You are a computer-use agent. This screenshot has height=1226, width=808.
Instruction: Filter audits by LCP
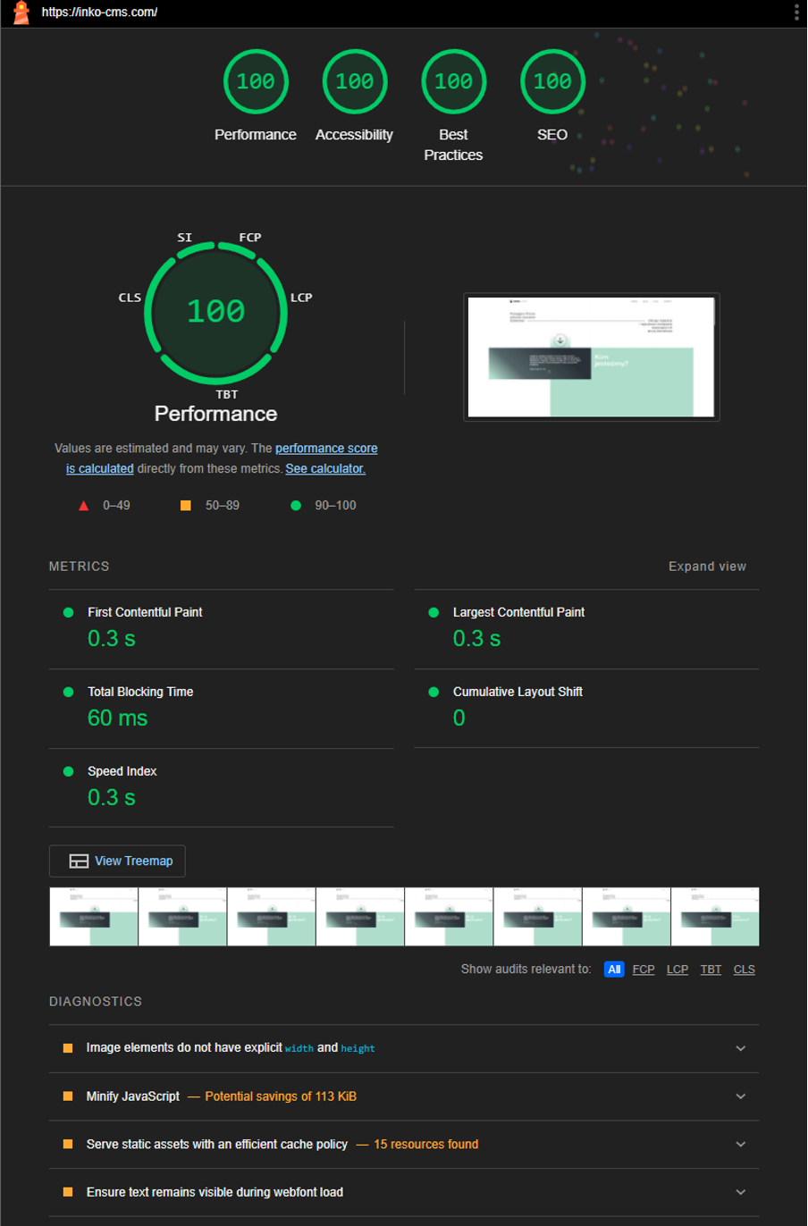click(x=678, y=970)
